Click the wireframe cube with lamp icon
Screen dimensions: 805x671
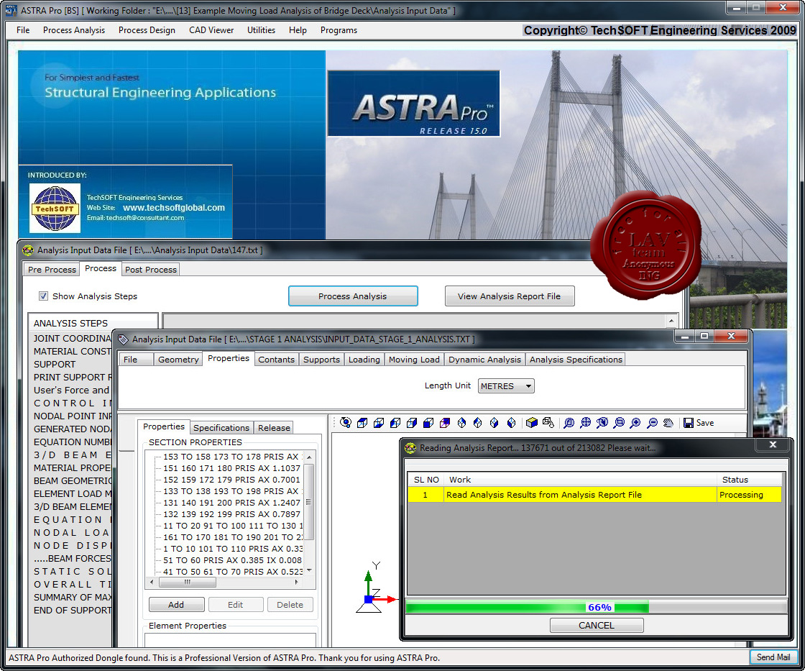548,422
